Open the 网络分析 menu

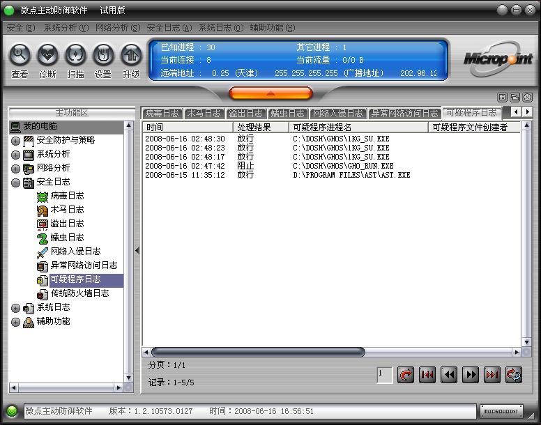click(117, 28)
